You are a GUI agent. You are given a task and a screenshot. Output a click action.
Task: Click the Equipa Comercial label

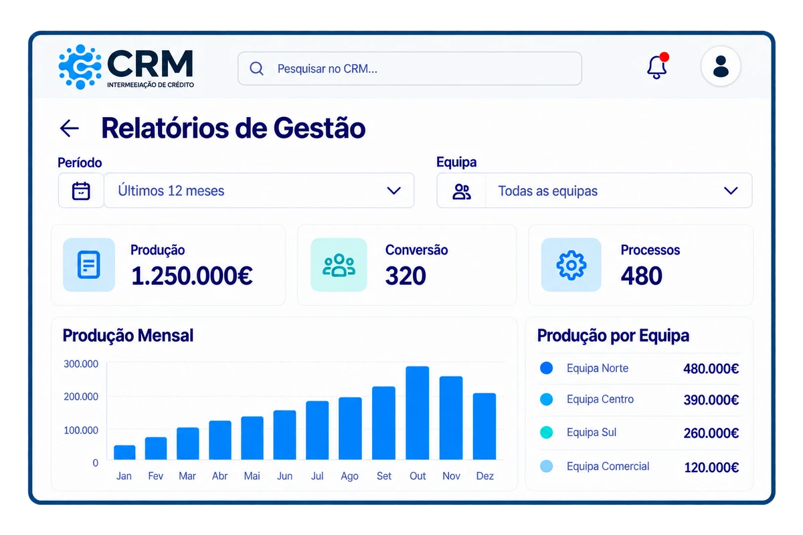pyautogui.click(x=608, y=467)
